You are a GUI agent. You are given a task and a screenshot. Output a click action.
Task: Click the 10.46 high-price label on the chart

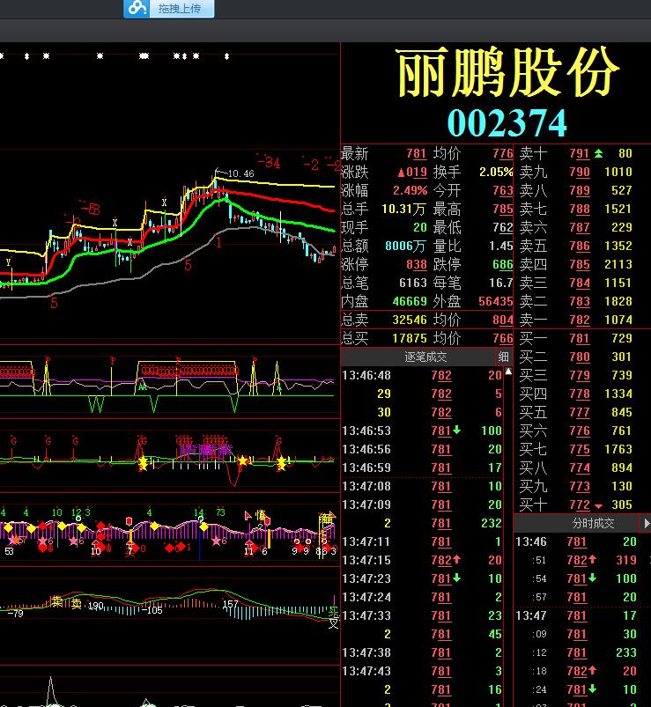[x=240, y=173]
